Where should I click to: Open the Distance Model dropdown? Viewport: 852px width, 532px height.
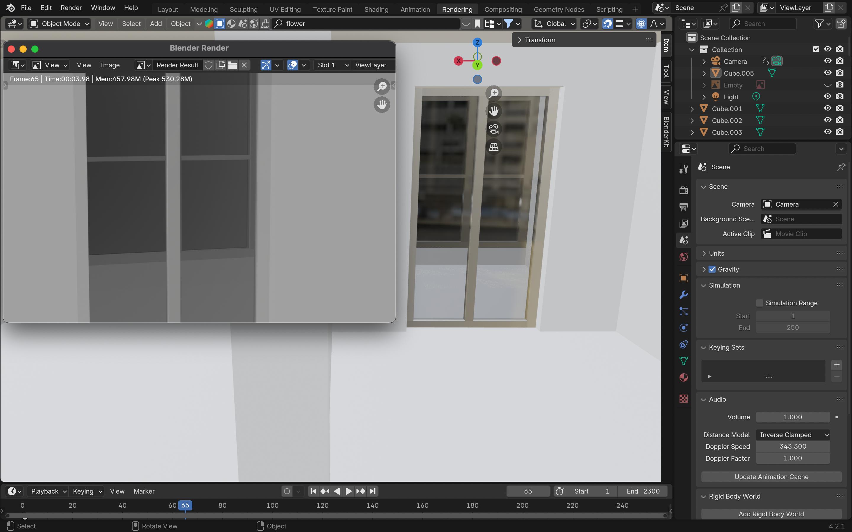coord(793,434)
